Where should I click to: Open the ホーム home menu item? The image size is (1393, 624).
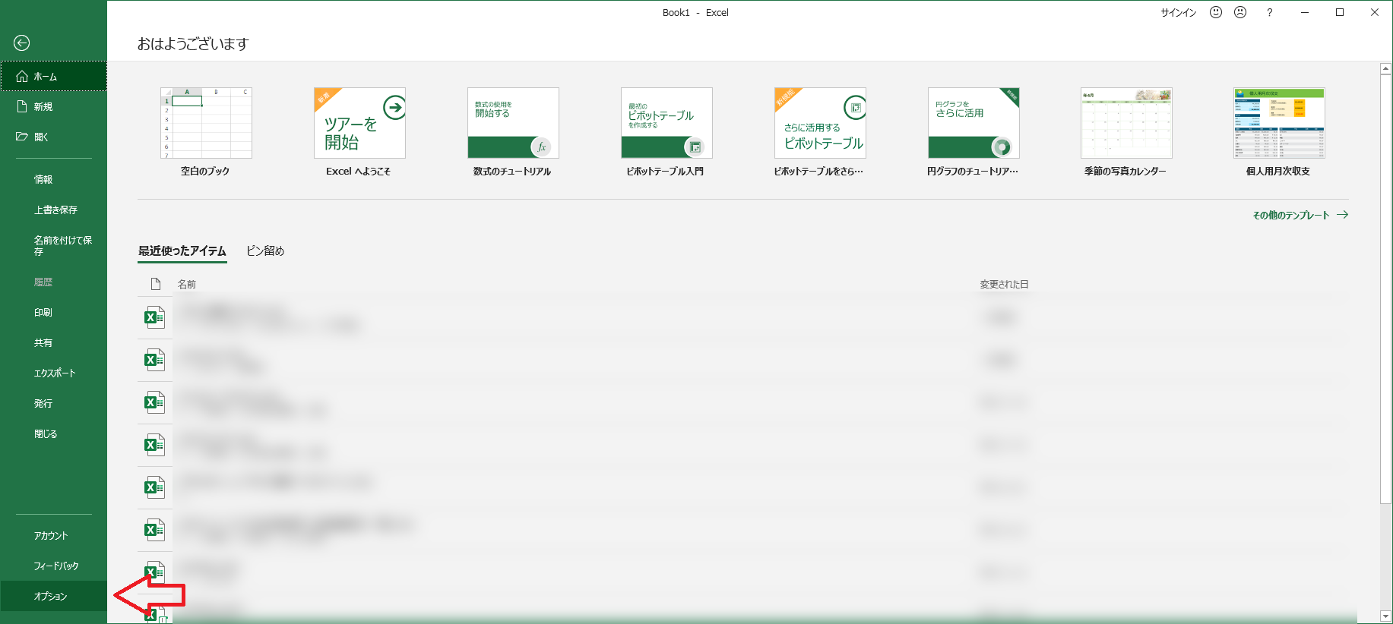point(53,76)
